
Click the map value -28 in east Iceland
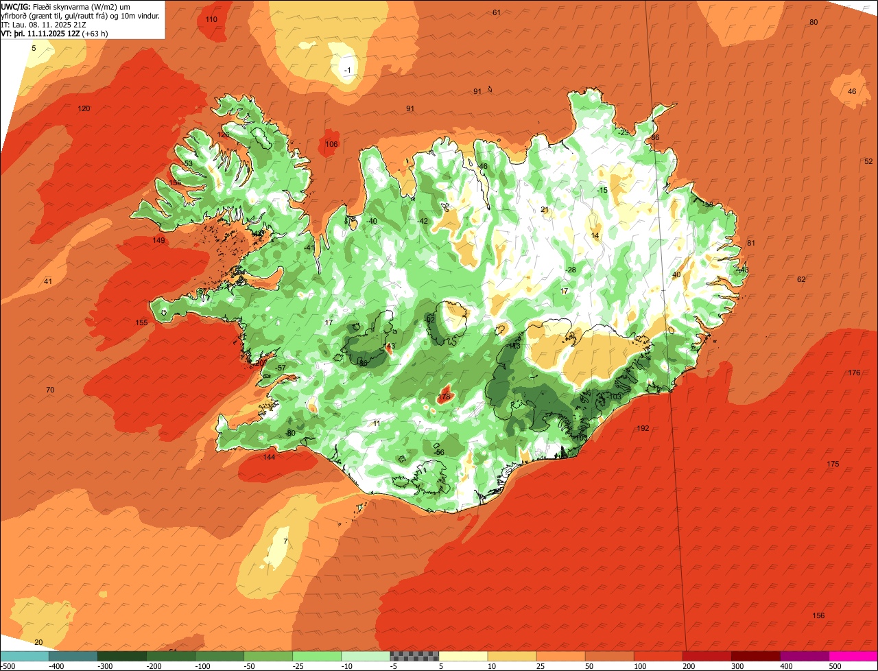click(x=570, y=270)
